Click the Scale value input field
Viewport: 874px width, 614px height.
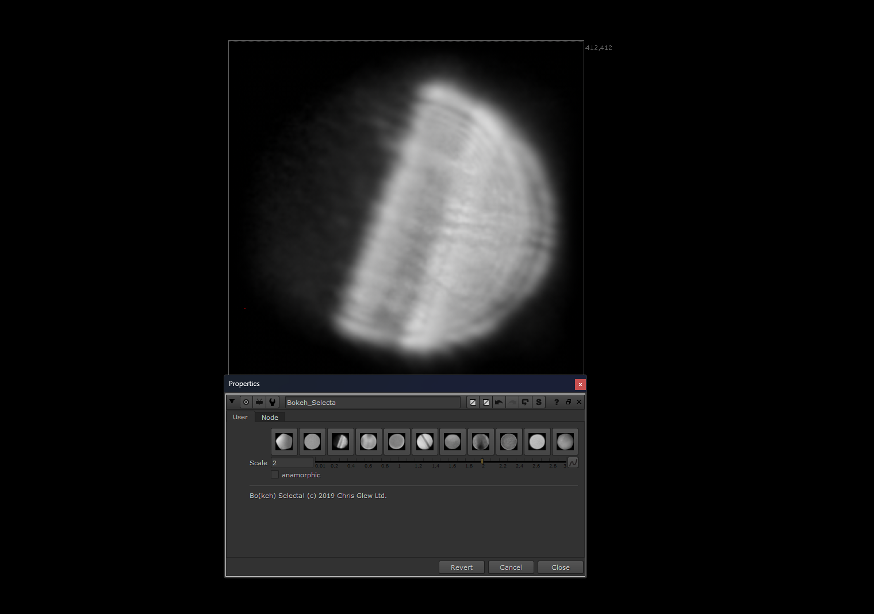(x=292, y=463)
